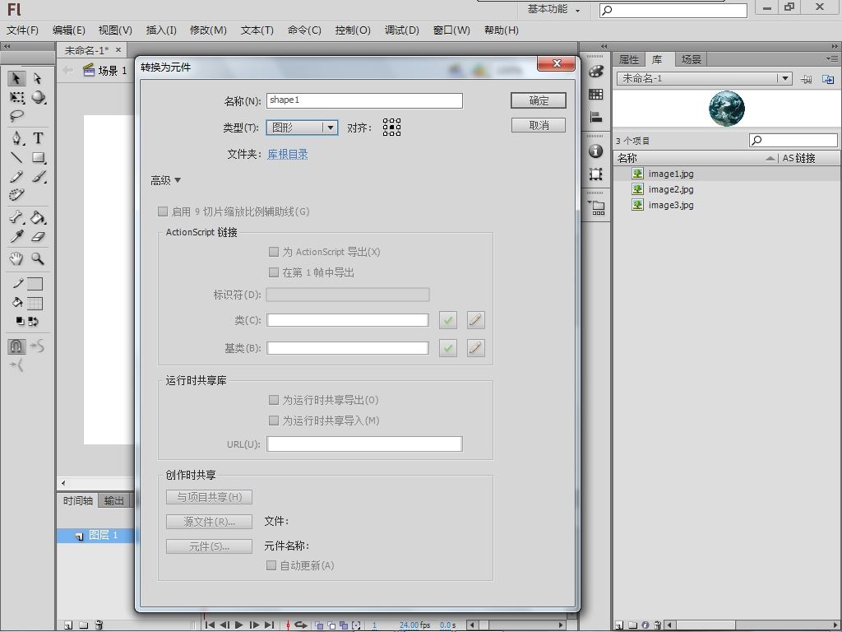
Task: Open the Color palette panel icon
Action: (x=595, y=72)
